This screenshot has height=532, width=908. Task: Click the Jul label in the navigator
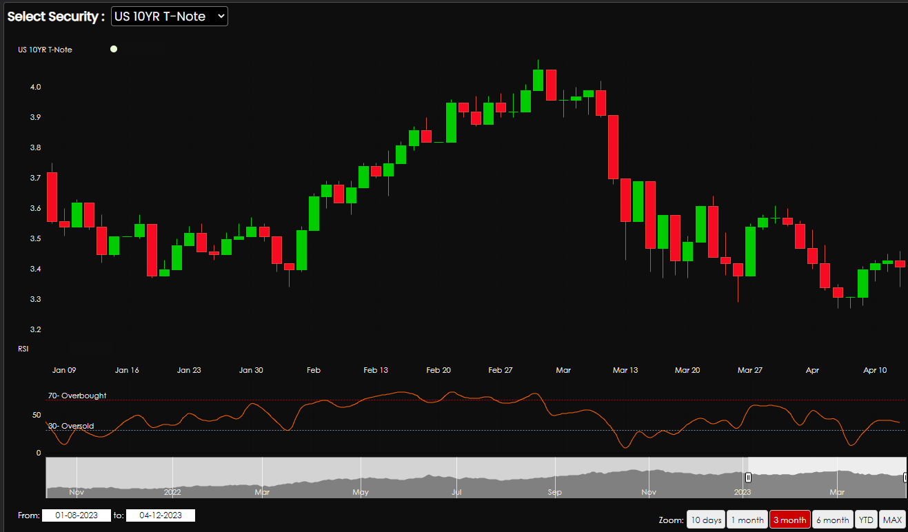point(457,492)
